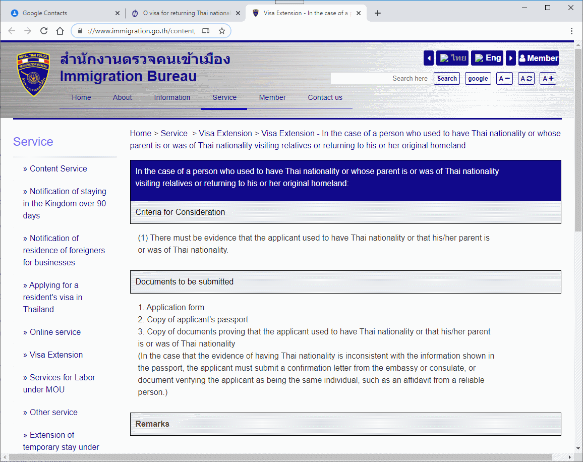Bookmark this page with the star icon
This screenshot has width=583, height=462.
click(222, 31)
